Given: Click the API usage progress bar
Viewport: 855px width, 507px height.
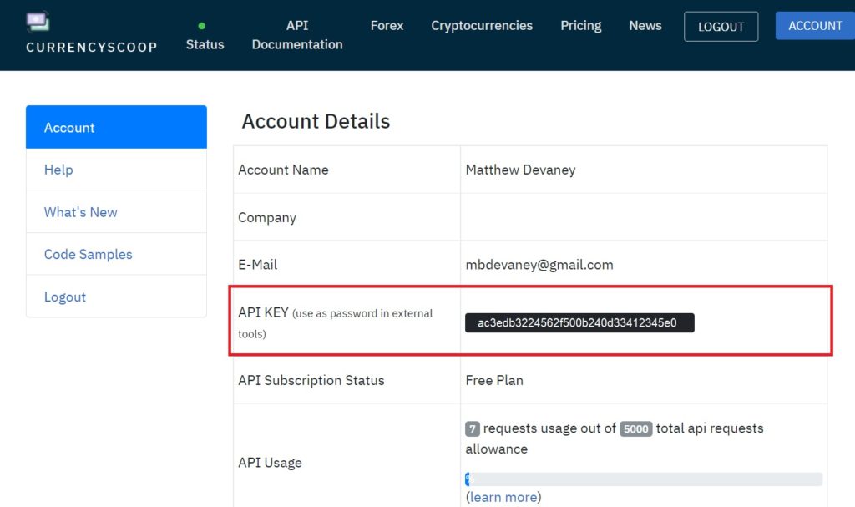Looking at the screenshot, I should (x=644, y=479).
